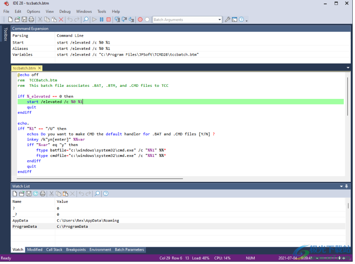
Task: Stop debugging with the red square
Action: tap(109, 20)
